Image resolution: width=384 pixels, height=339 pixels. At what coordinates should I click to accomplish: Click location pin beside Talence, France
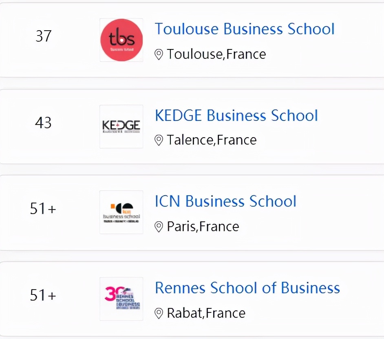click(159, 141)
